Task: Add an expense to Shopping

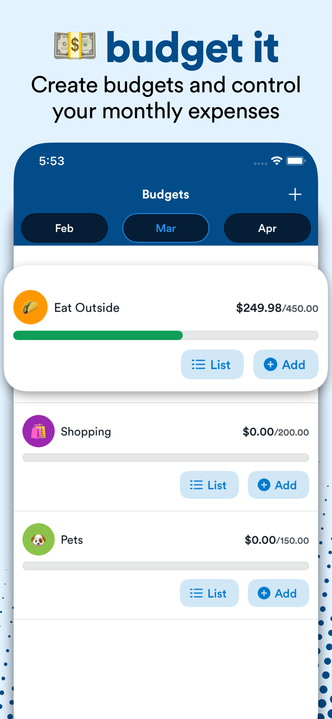Action: (x=279, y=485)
